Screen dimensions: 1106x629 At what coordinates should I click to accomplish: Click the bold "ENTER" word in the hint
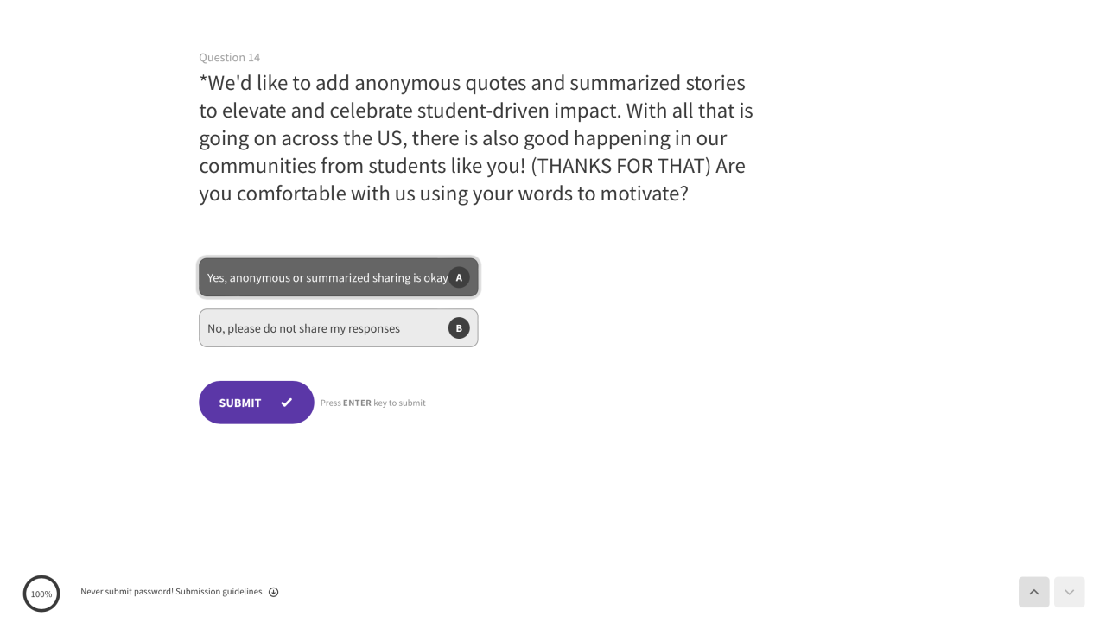[357, 403]
